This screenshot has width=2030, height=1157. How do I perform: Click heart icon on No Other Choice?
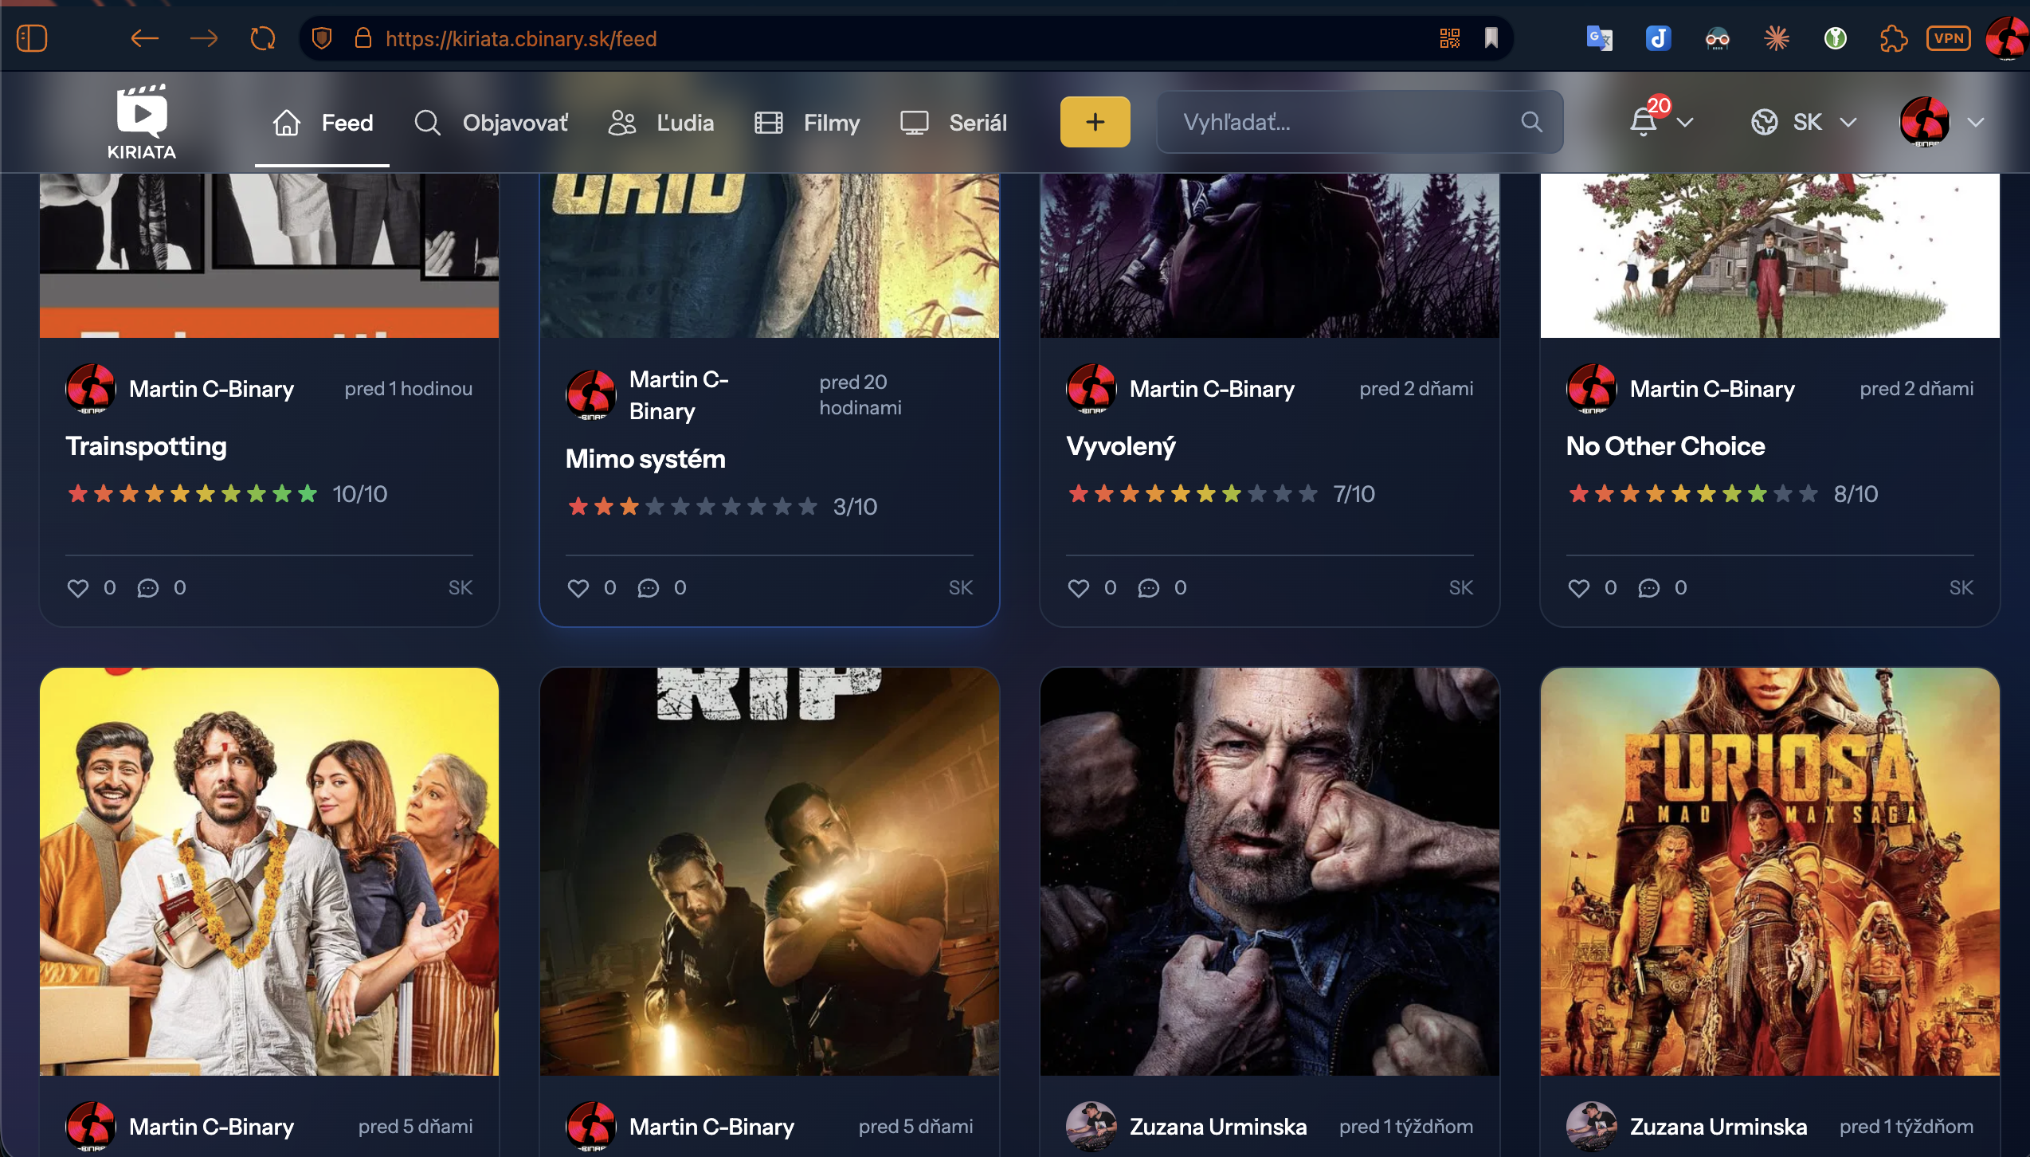click(x=1579, y=588)
